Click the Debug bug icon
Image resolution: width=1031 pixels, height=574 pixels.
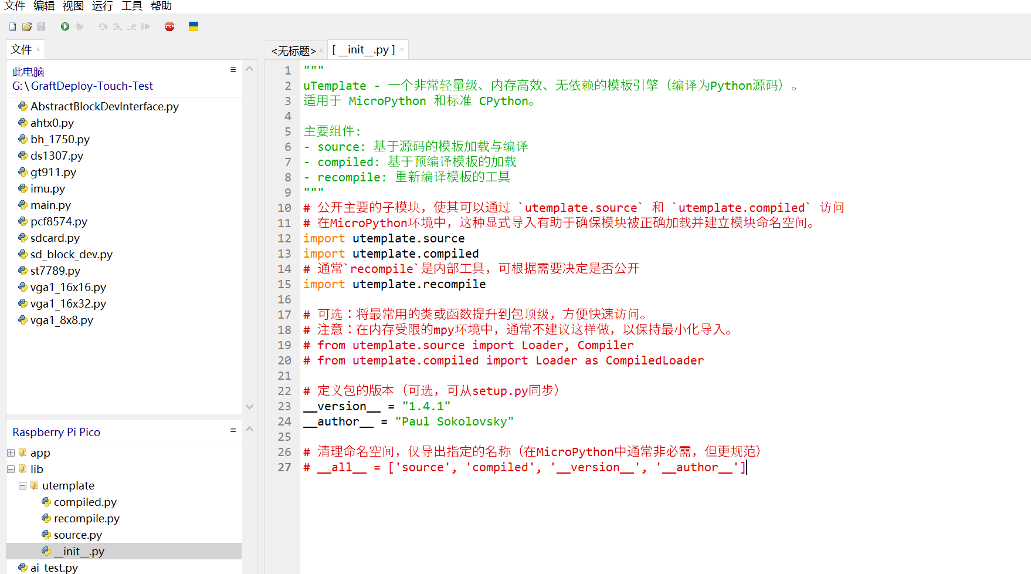(x=79, y=26)
